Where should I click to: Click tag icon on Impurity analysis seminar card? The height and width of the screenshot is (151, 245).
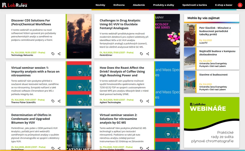[x=53, y=101]
